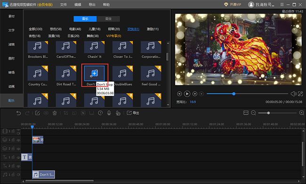Viewport: 306px width, 184px height.
Task: Lock overlay track 1
Action: point(13,140)
